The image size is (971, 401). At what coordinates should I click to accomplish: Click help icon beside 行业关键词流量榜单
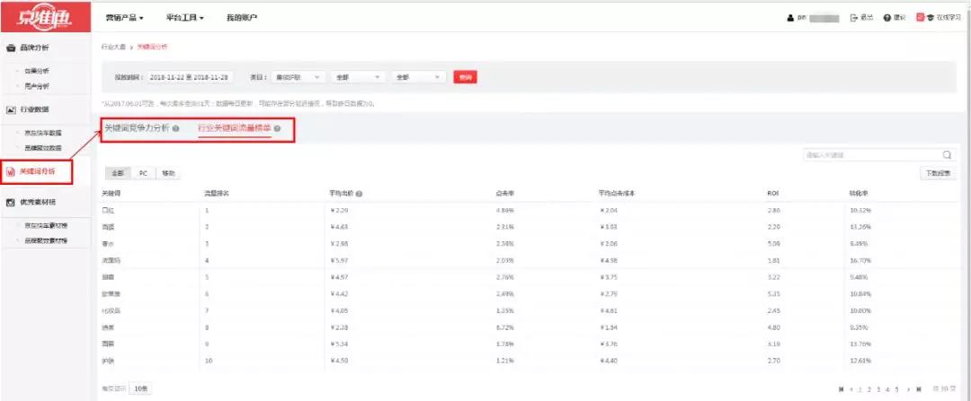tap(278, 129)
